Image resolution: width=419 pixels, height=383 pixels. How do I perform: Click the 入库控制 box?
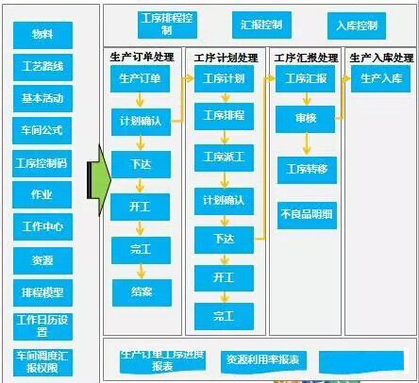pyautogui.click(x=357, y=25)
